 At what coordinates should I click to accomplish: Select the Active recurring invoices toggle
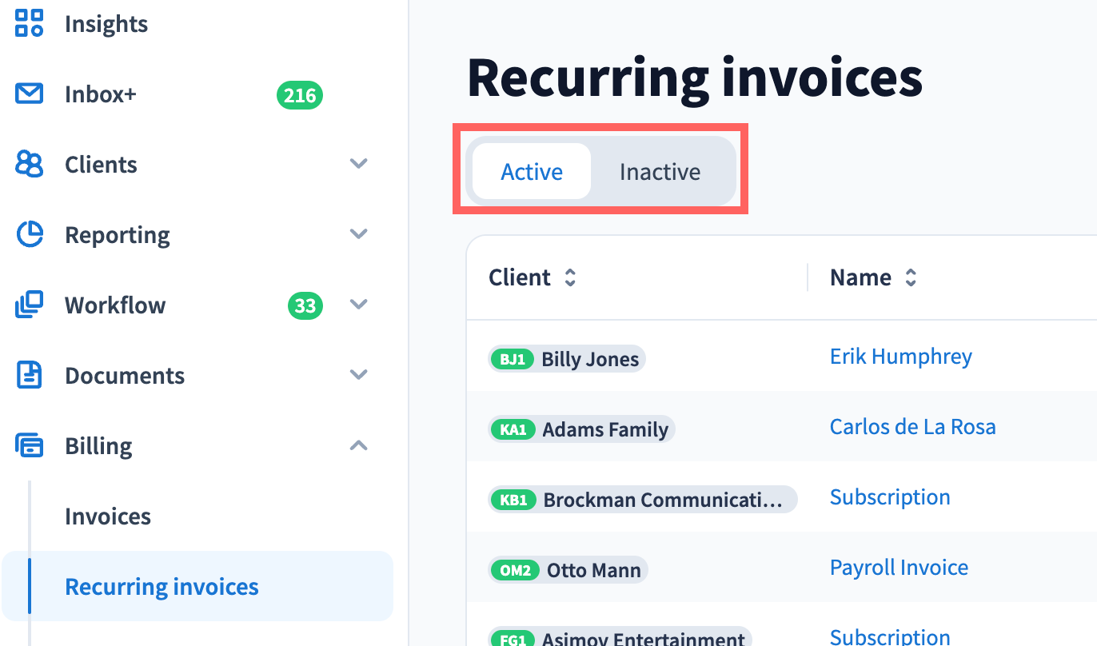(532, 172)
